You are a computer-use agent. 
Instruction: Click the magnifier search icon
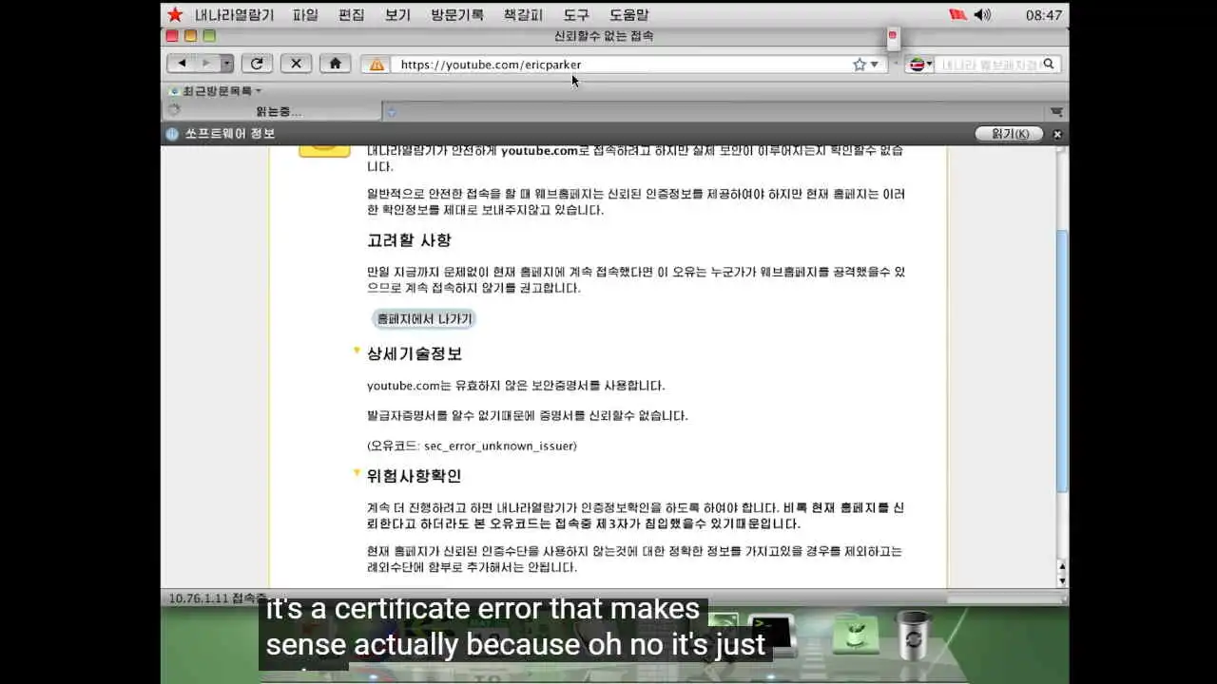click(1049, 65)
